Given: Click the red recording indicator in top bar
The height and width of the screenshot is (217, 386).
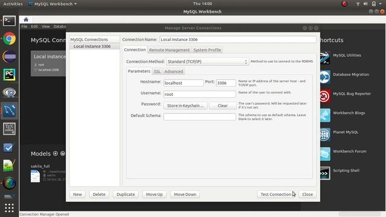Looking at the screenshot, I should pos(344,4).
